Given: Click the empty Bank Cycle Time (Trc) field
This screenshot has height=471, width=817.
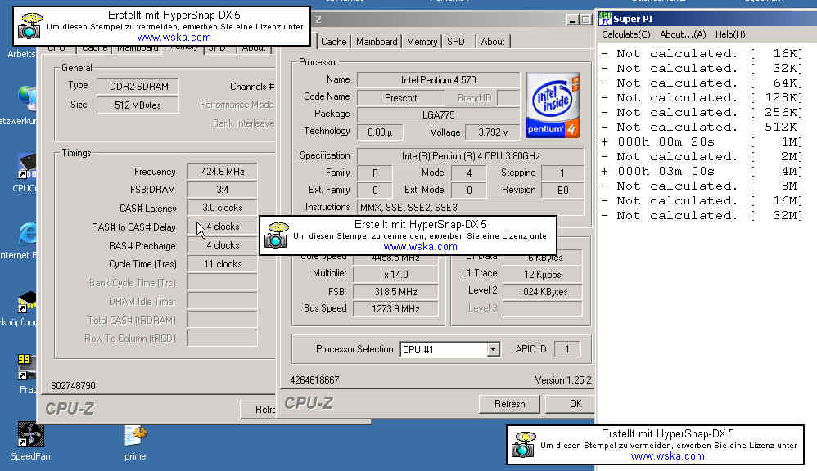Looking at the screenshot, I should click(x=223, y=283).
